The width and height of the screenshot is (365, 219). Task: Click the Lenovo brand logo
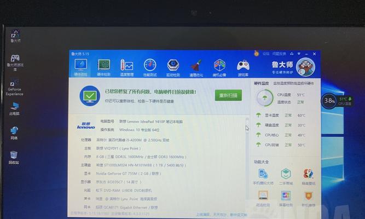pos(86,125)
